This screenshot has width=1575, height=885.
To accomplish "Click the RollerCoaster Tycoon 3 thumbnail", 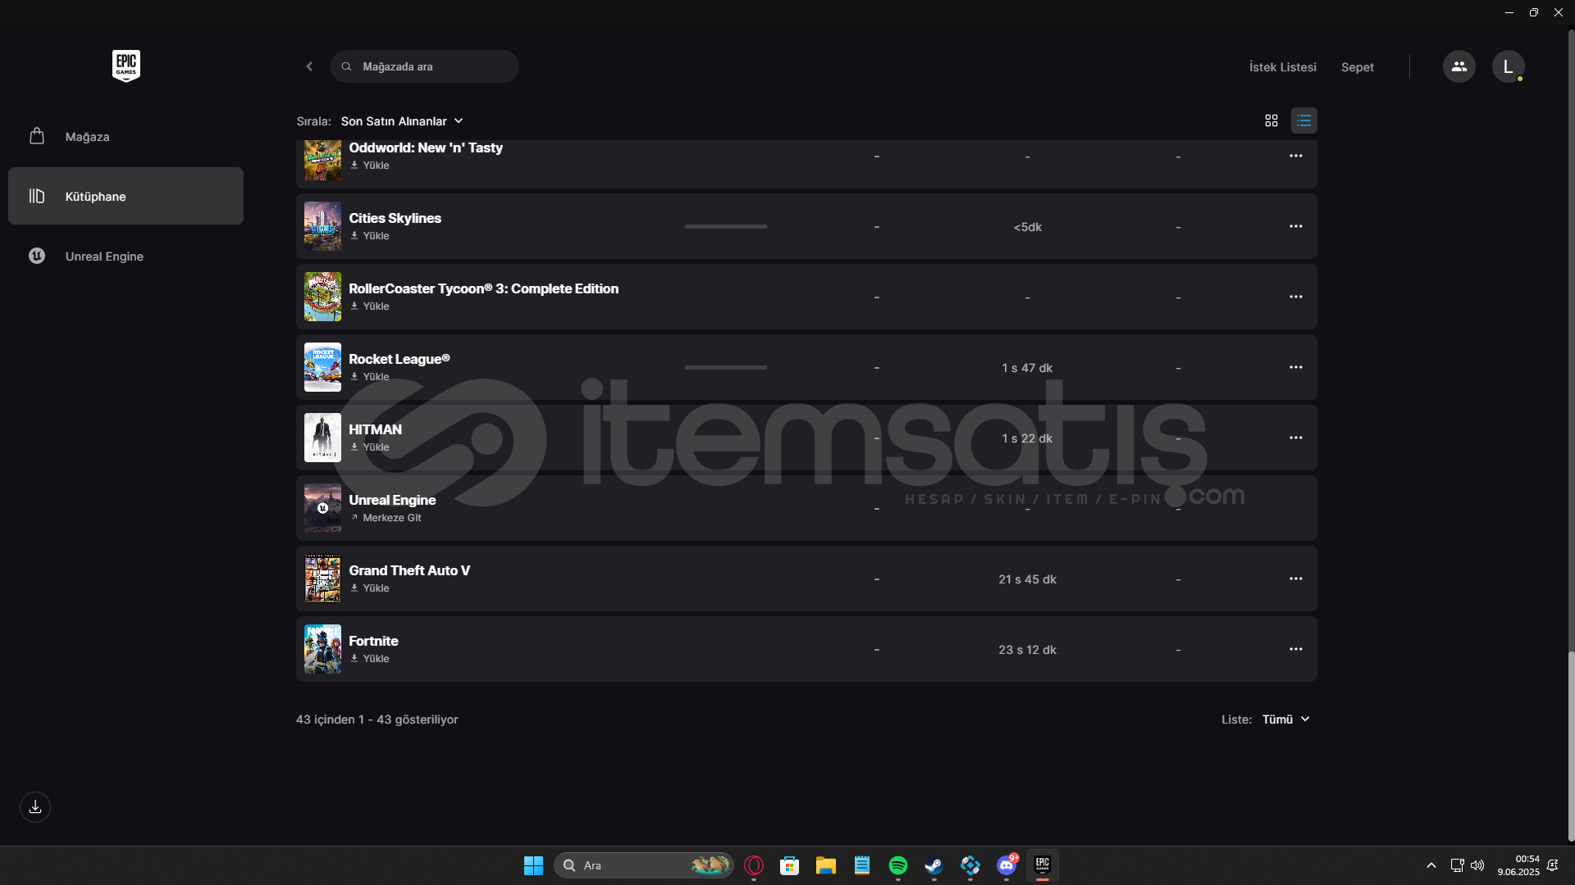I will pos(322,297).
